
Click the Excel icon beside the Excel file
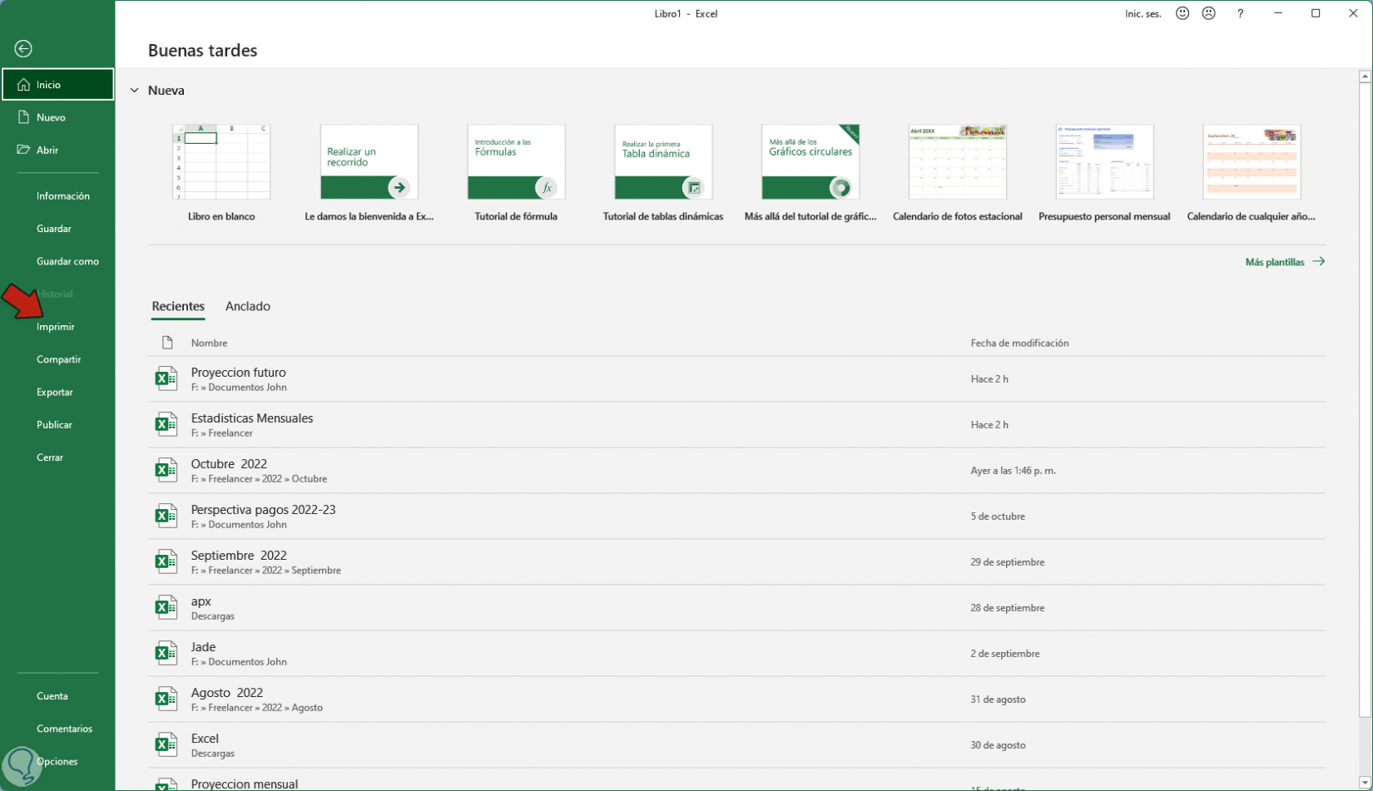click(166, 744)
